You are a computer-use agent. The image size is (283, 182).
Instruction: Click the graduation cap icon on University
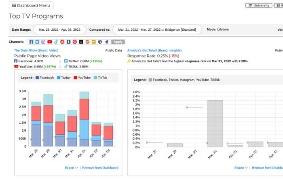[250, 5]
